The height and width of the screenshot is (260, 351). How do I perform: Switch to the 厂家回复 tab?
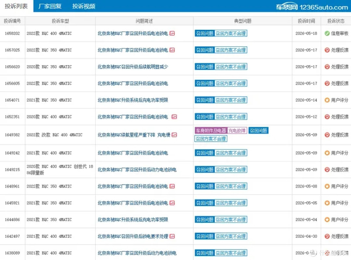pyautogui.click(x=50, y=6)
